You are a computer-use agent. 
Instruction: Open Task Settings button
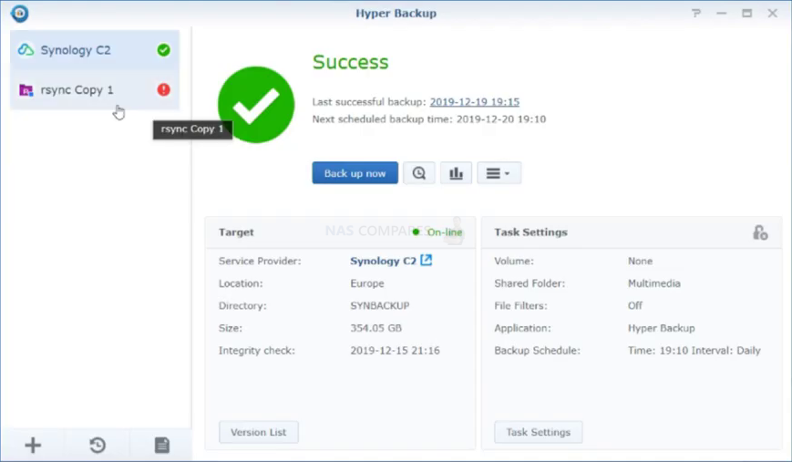pos(538,432)
